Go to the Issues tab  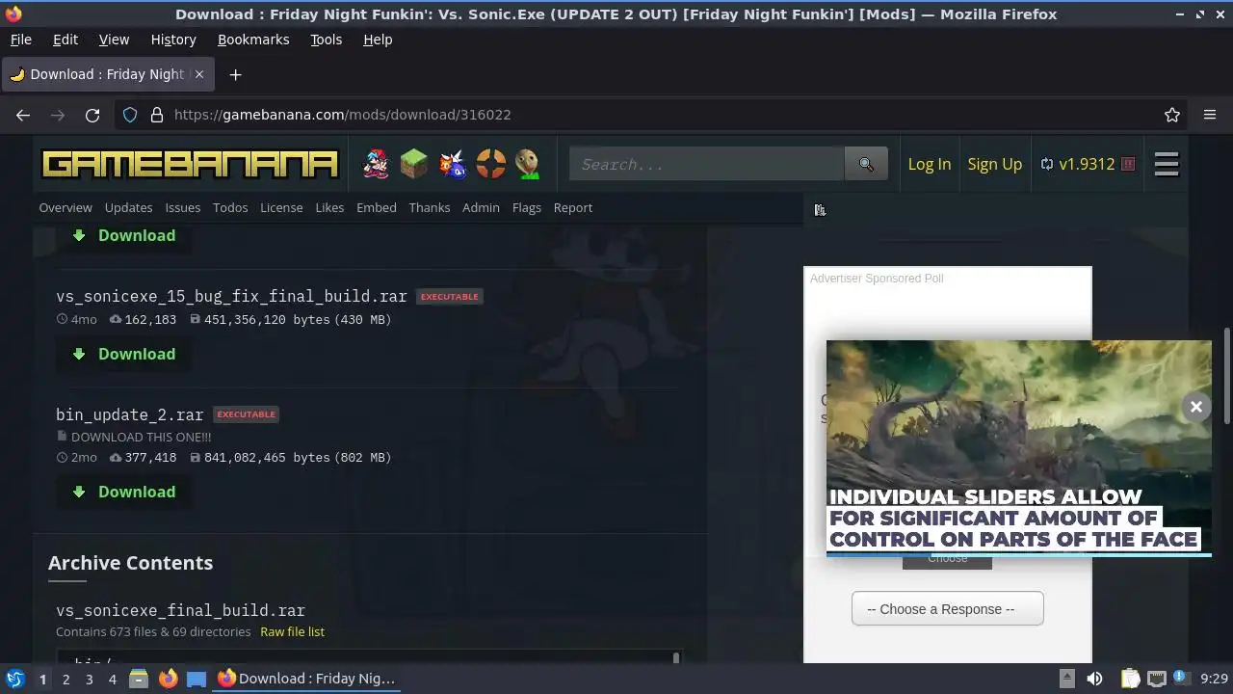click(182, 207)
